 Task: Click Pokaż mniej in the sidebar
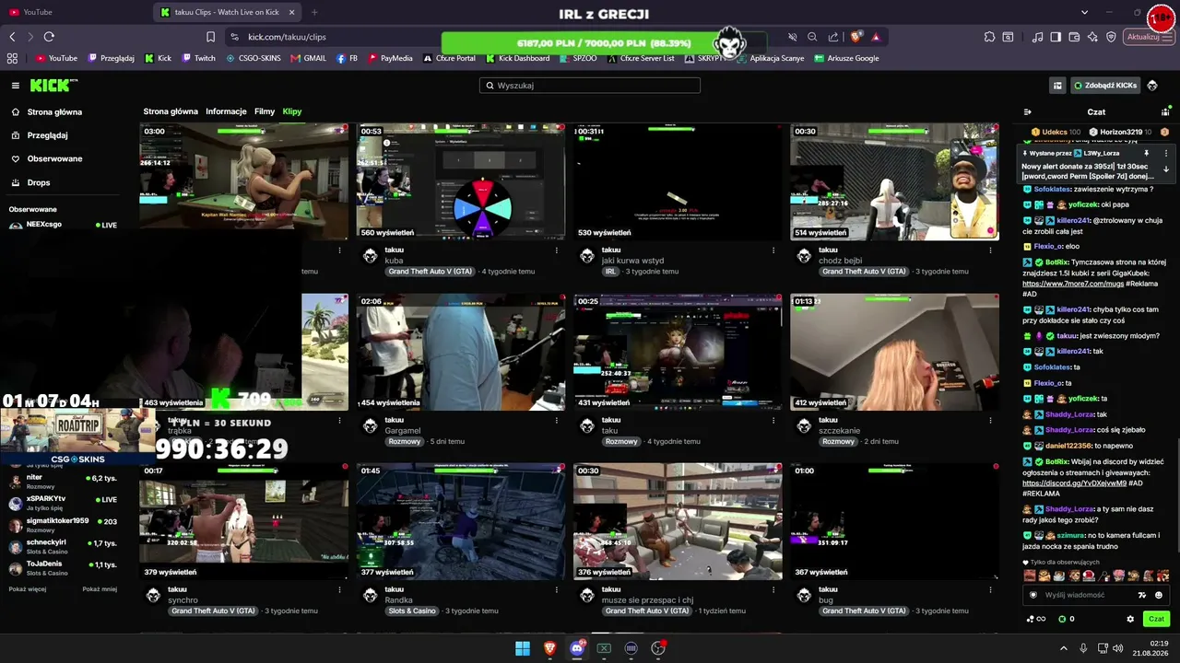[100, 589]
